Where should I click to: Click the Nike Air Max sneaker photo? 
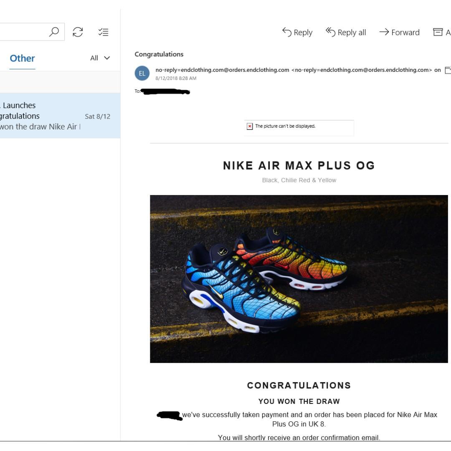(299, 279)
